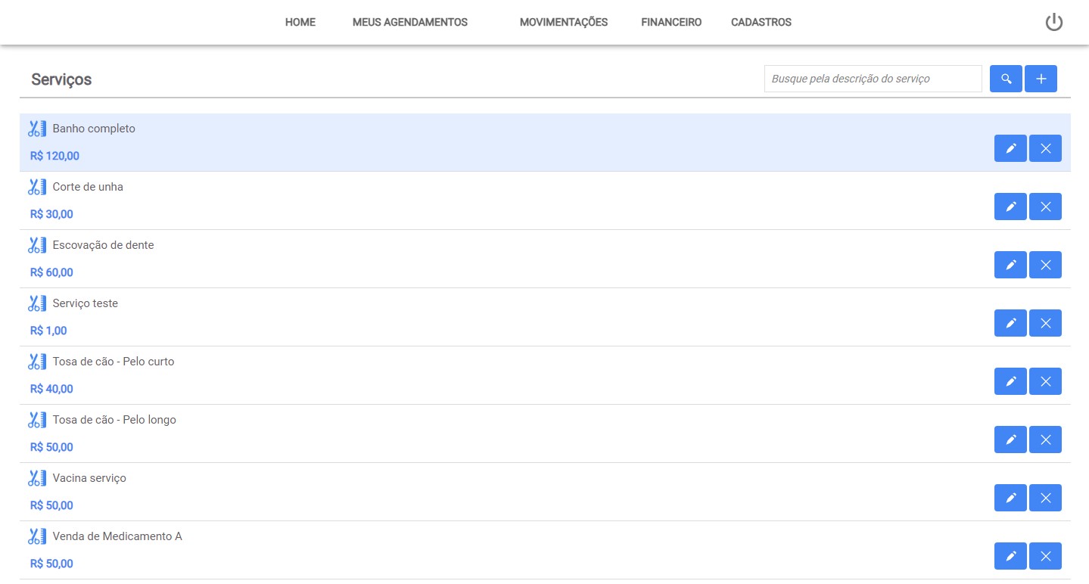The width and height of the screenshot is (1089, 584).
Task: Open Meus Agendamentos menu
Action: point(409,23)
